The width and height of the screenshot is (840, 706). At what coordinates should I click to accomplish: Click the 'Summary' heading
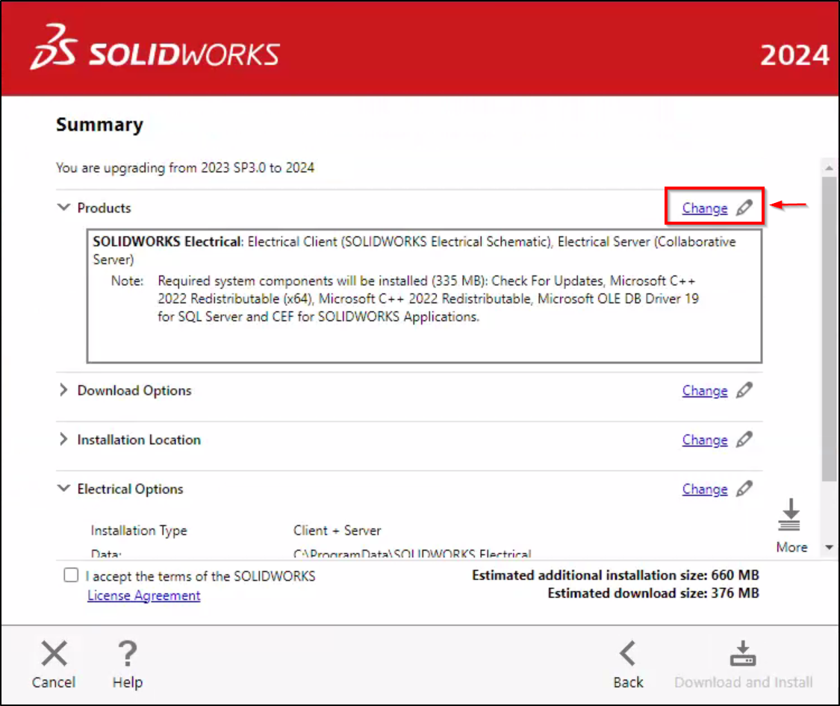click(x=99, y=125)
